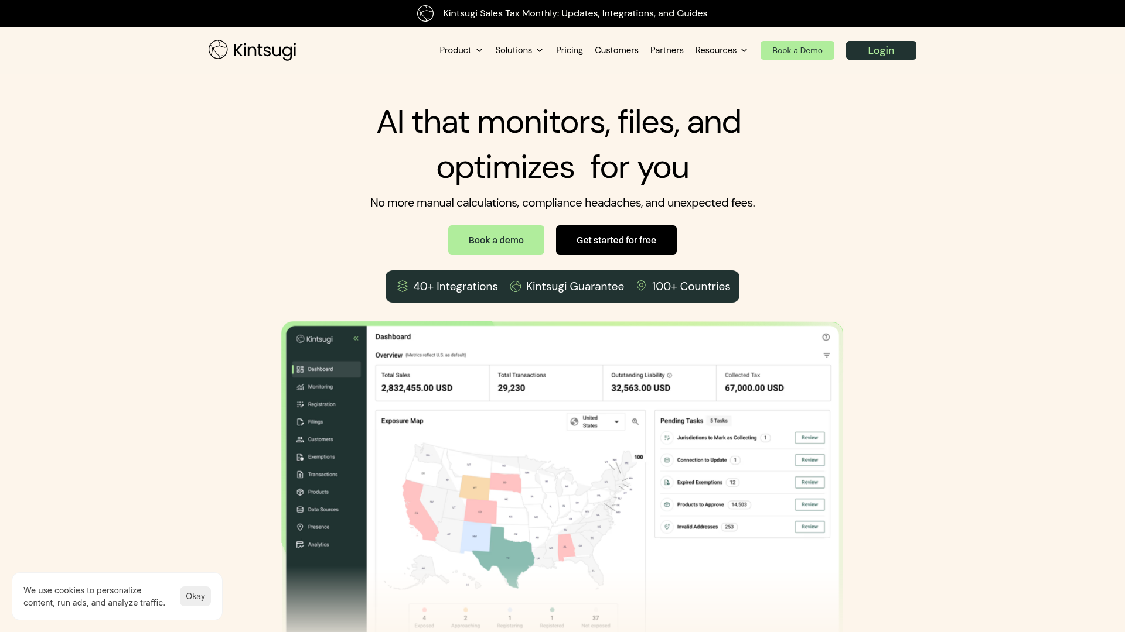The height and width of the screenshot is (632, 1125).
Task: Click the 14,503 count badge for Products to Approve
Action: coord(739,504)
